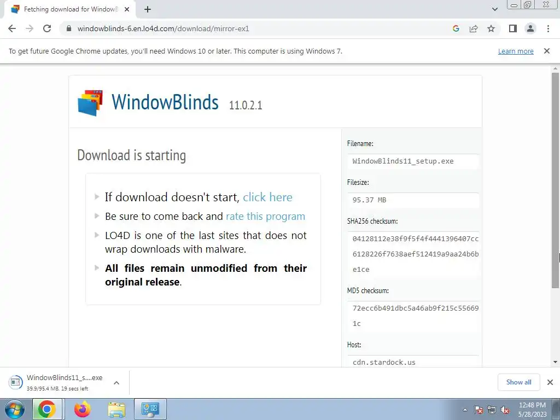560x420 pixels.
Task: Reload the current page
Action: coord(47,28)
